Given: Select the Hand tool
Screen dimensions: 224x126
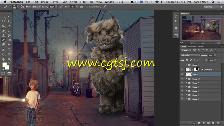Looking at the screenshot, I should click(x=3, y=59).
